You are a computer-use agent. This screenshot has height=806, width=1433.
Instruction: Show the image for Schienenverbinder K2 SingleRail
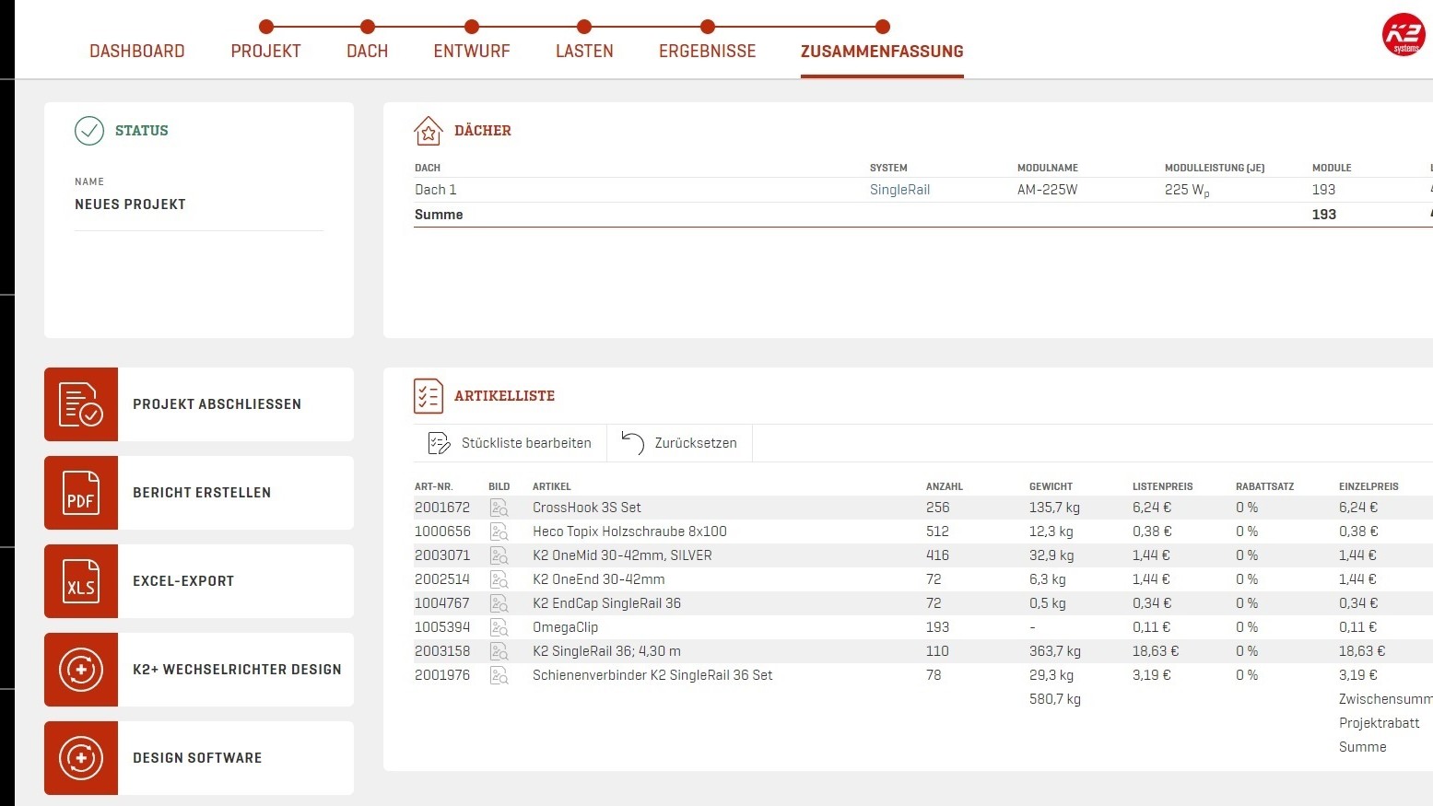pos(499,675)
